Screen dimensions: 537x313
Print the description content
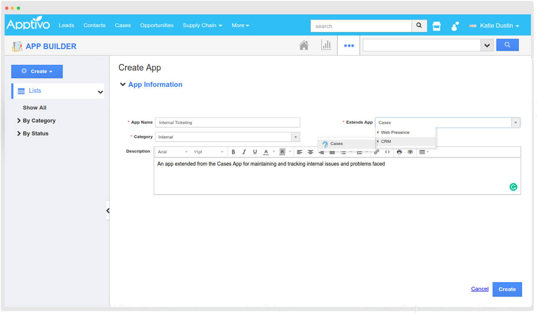tap(399, 151)
